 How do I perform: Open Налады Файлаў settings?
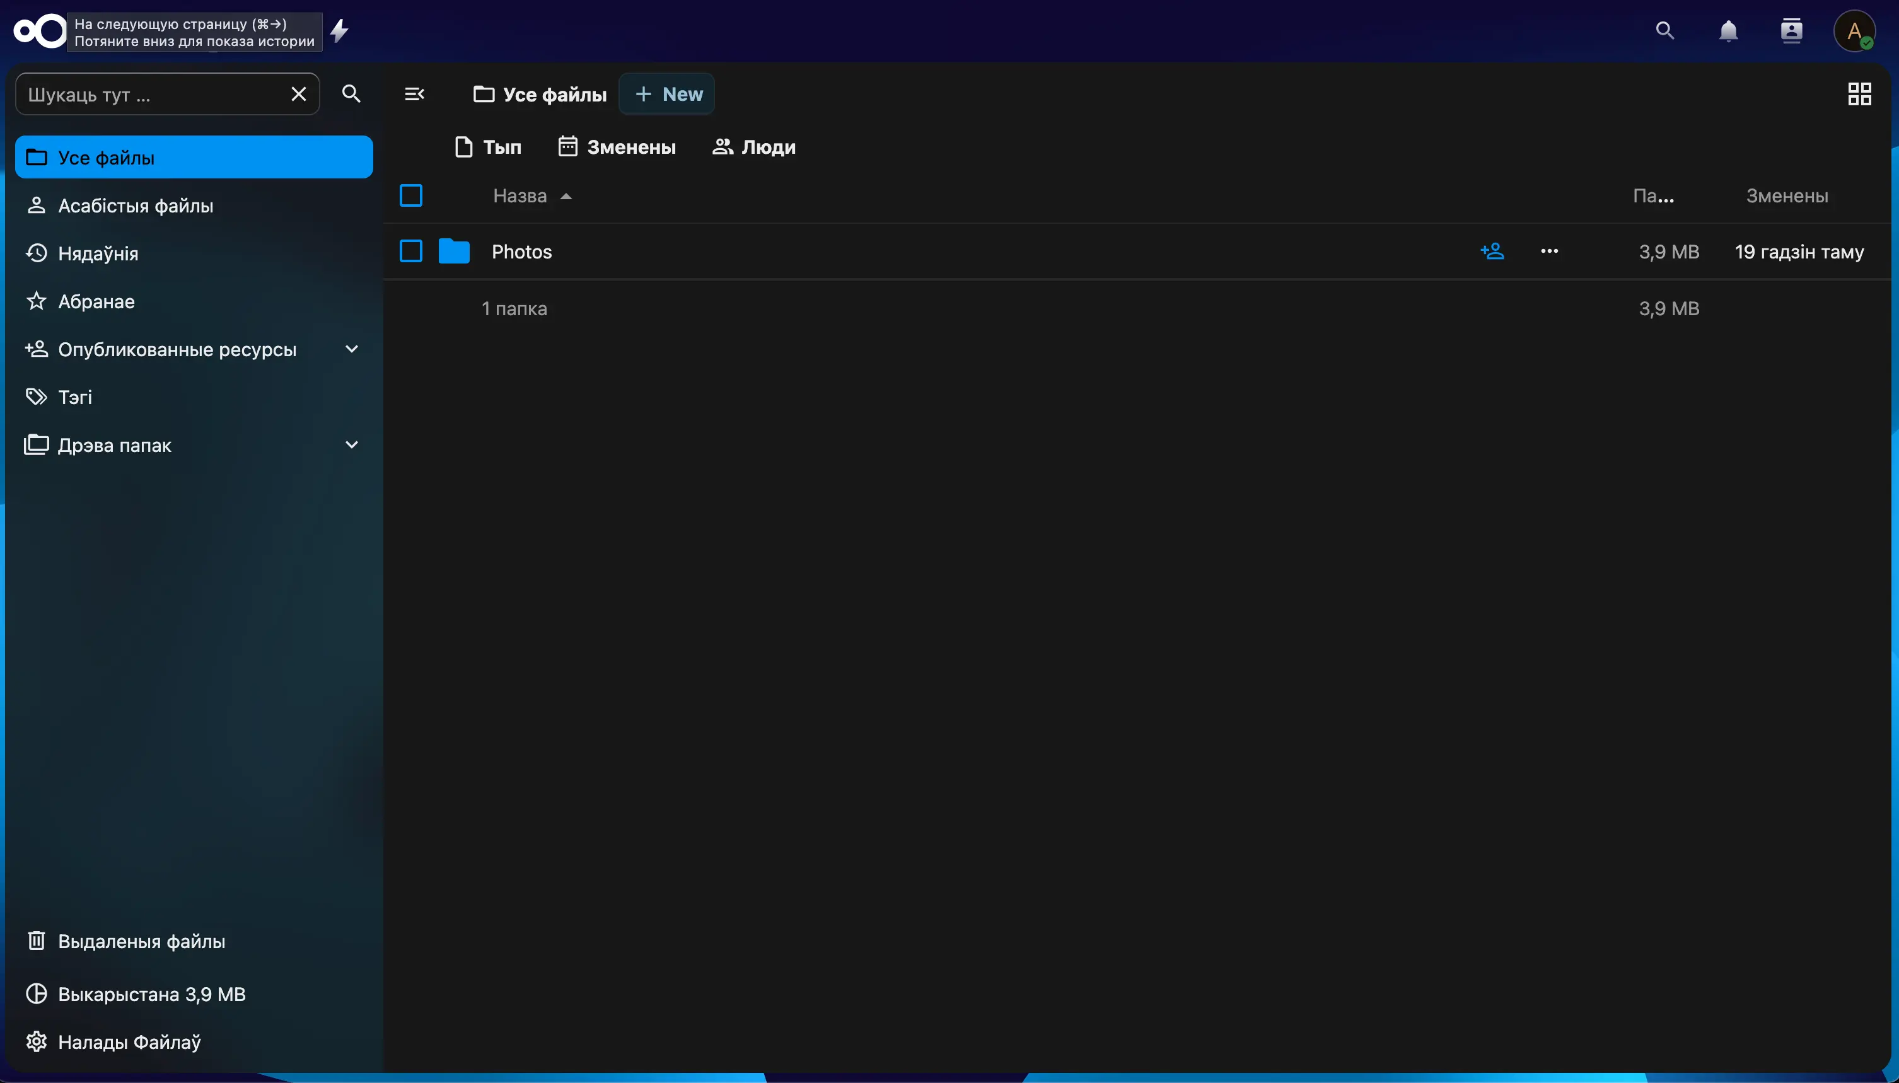(129, 1042)
